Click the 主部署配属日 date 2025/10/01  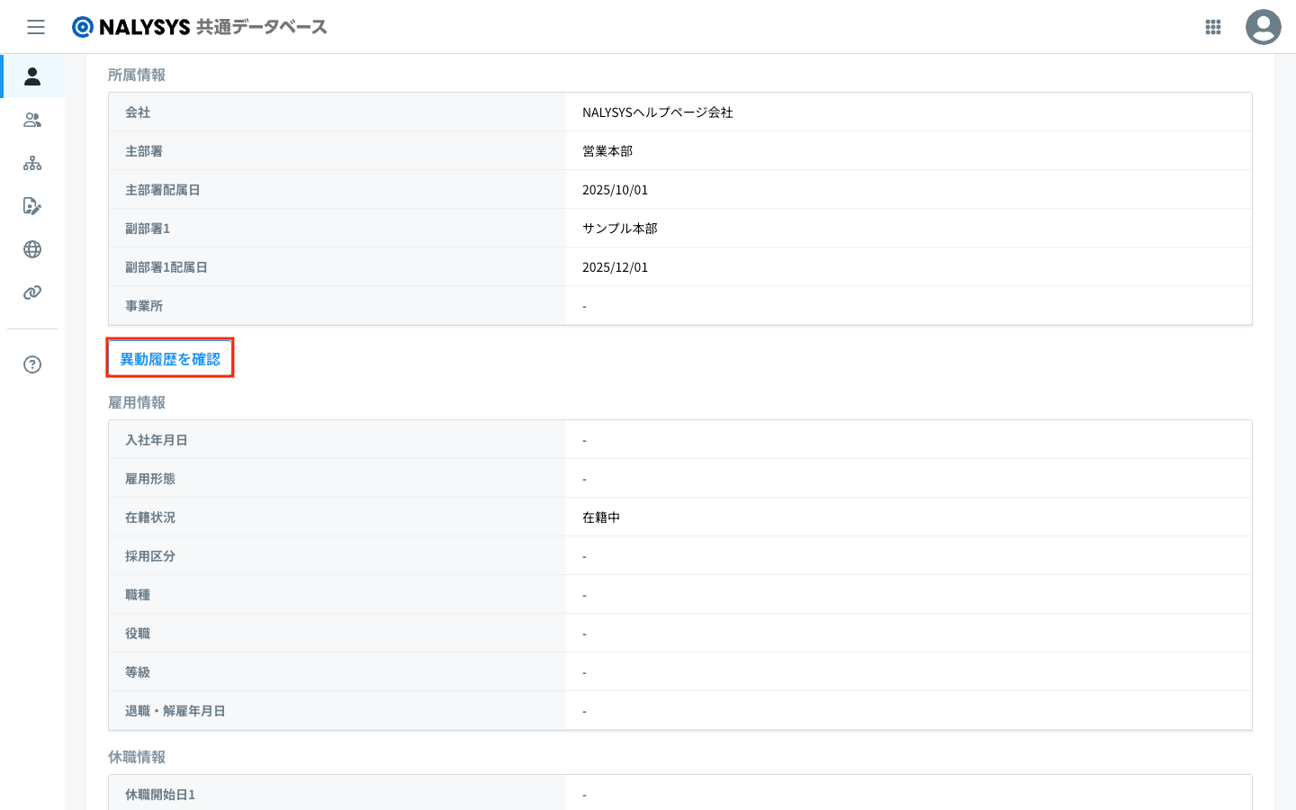click(615, 190)
